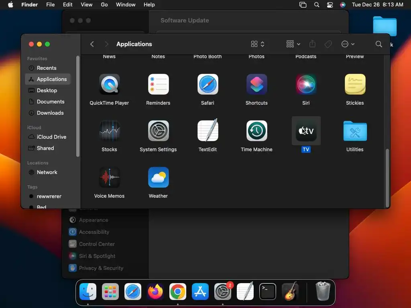The width and height of the screenshot is (411, 308).
Task: Open the View menu
Action: 87,5
